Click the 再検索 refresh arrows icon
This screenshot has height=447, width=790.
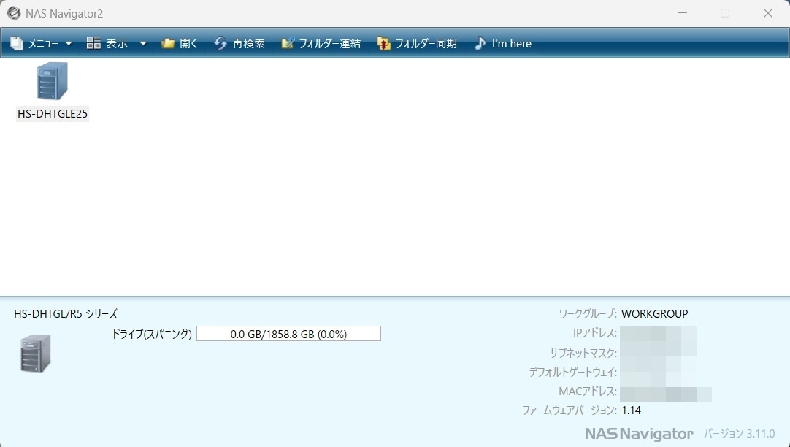click(x=220, y=43)
